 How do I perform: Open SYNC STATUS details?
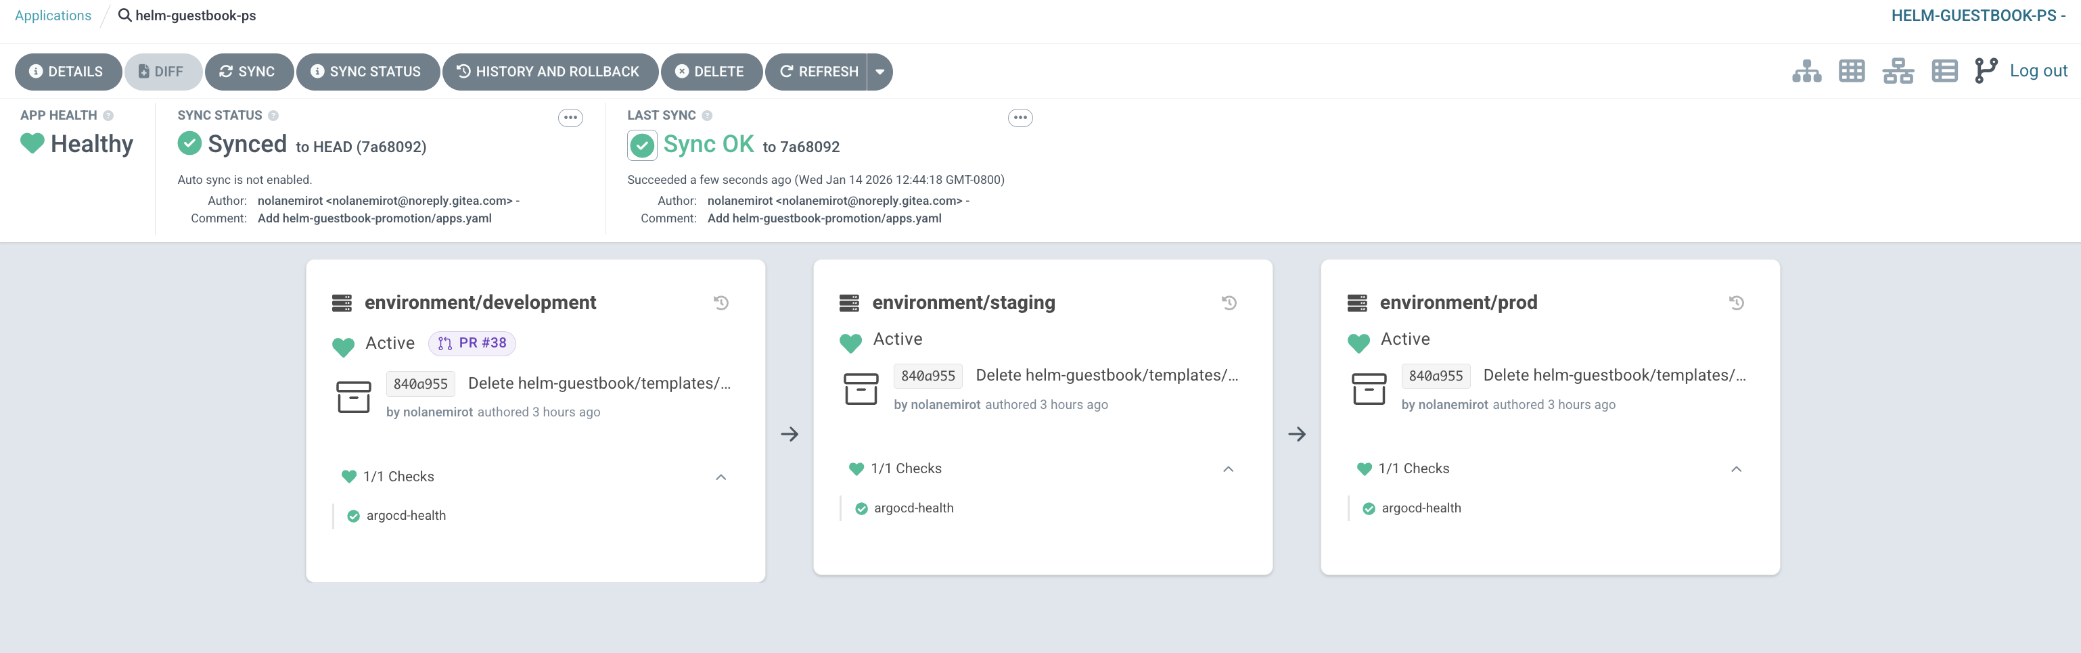(x=367, y=72)
